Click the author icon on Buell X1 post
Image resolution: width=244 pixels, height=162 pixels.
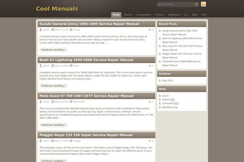pos(41,66)
